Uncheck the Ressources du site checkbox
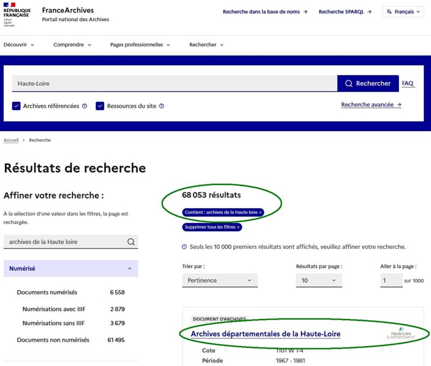Viewport: 431px width, 366px height. tap(100, 106)
